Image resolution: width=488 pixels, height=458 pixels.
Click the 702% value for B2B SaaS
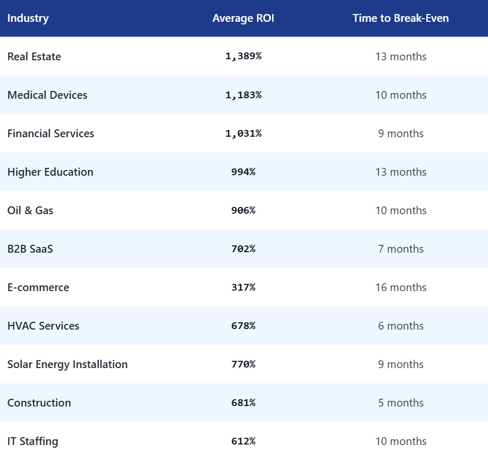[x=243, y=249]
